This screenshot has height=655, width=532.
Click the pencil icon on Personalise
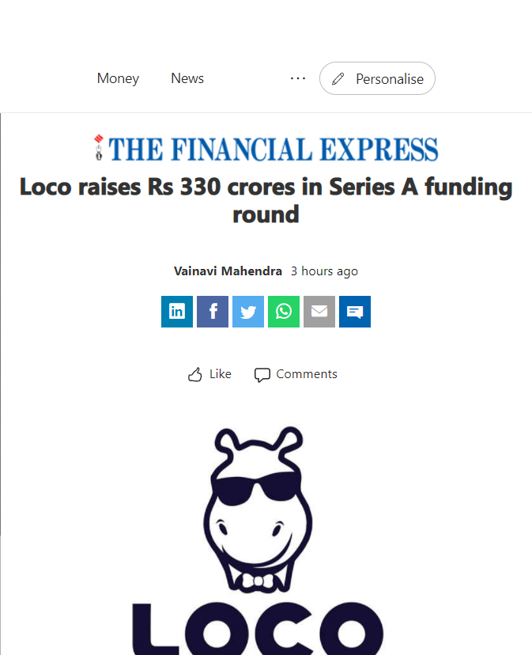[338, 78]
